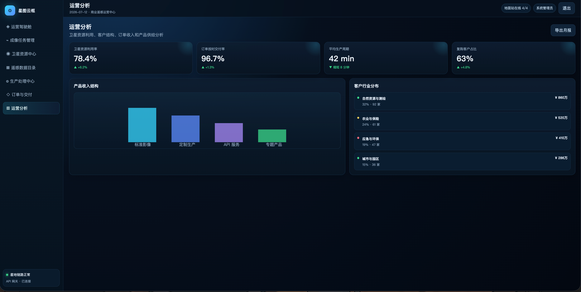This screenshot has width=581, height=292.
Task: Click the +1.3% trend indicator
Action: (x=208, y=67)
